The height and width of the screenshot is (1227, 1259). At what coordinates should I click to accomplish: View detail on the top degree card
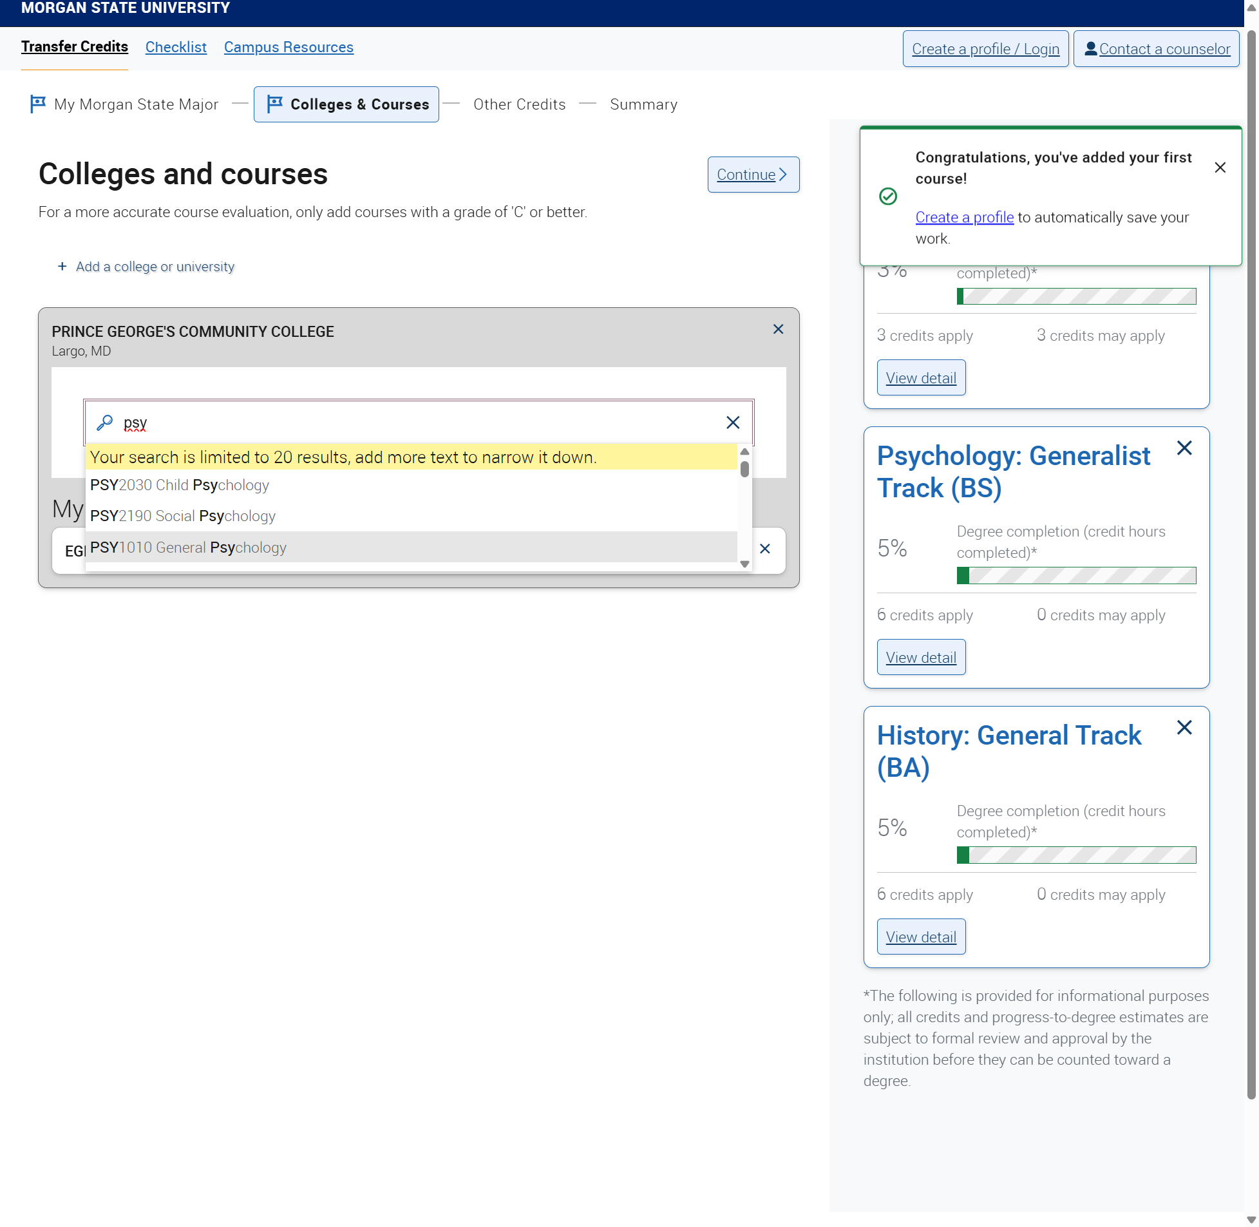[x=921, y=377]
